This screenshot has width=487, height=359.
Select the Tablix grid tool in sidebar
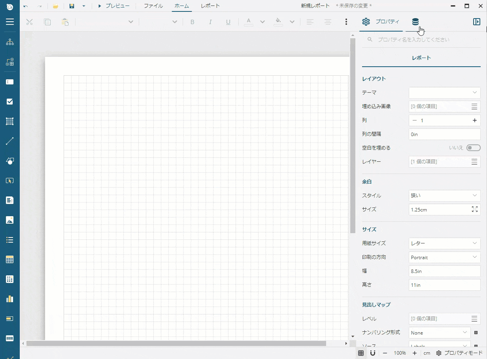10,279
